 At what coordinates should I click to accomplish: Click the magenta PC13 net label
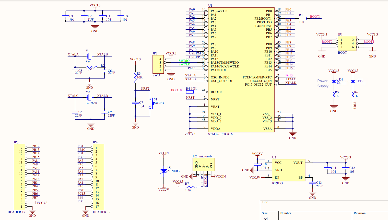289,75
